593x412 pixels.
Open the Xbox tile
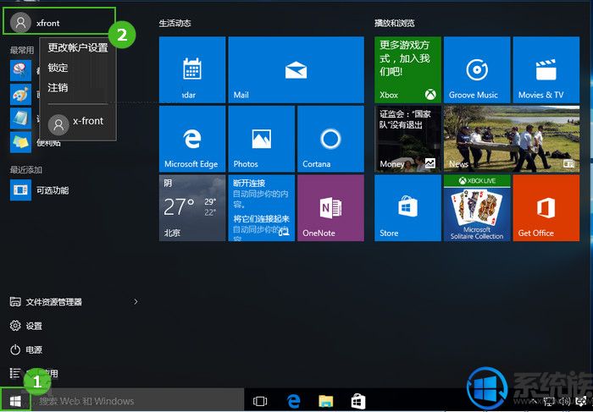click(x=407, y=69)
